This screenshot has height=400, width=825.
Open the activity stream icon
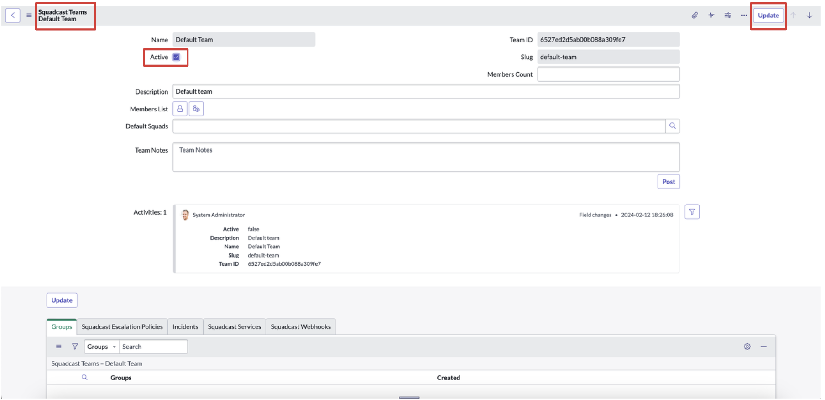[711, 16]
